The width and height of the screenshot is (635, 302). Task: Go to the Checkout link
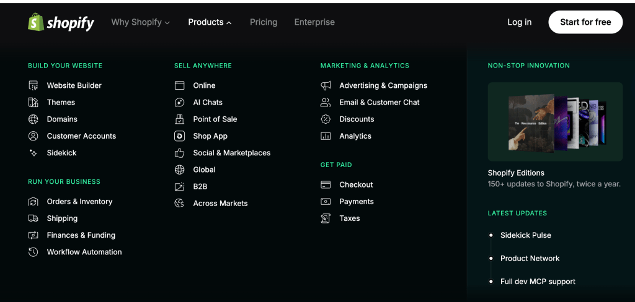pos(356,185)
